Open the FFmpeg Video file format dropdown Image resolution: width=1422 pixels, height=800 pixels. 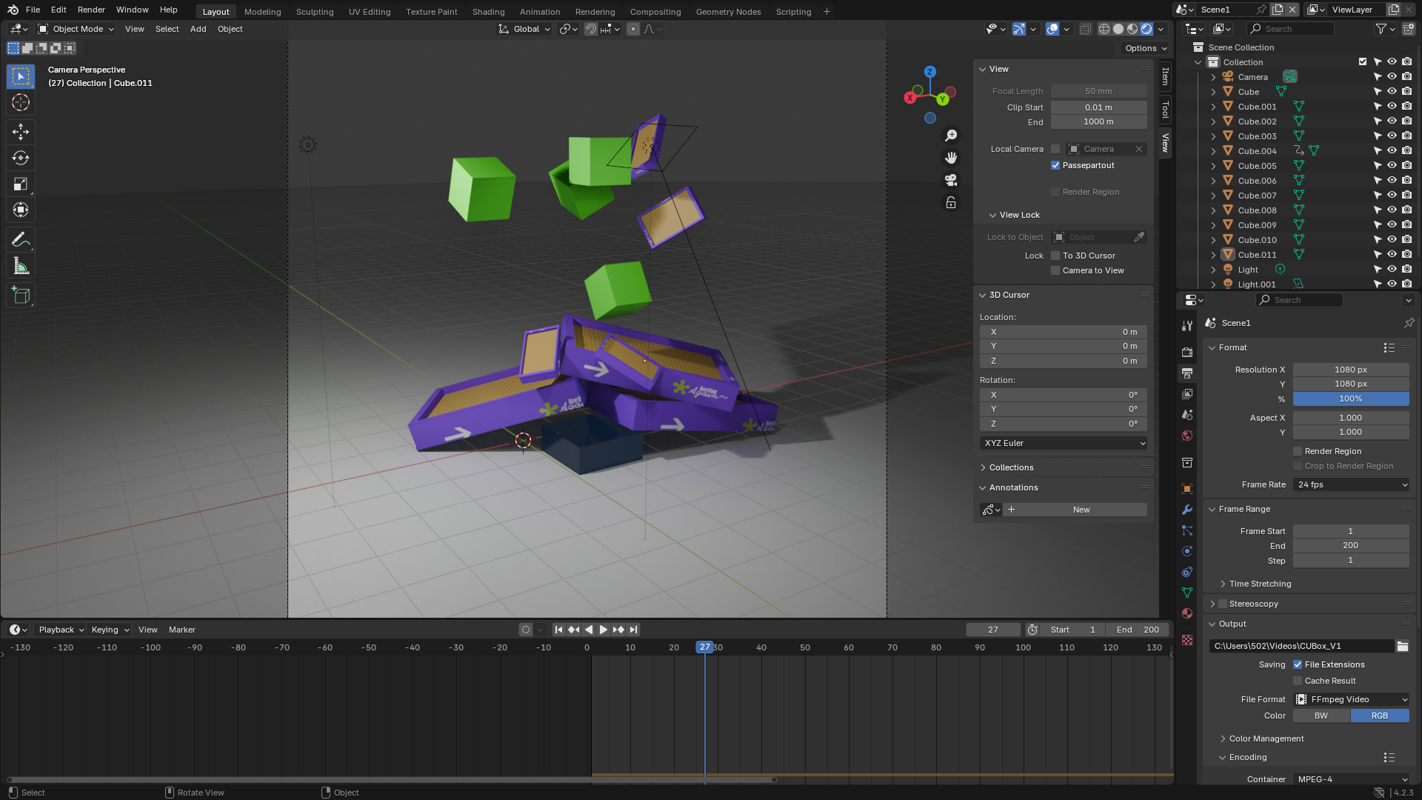pyautogui.click(x=1351, y=699)
